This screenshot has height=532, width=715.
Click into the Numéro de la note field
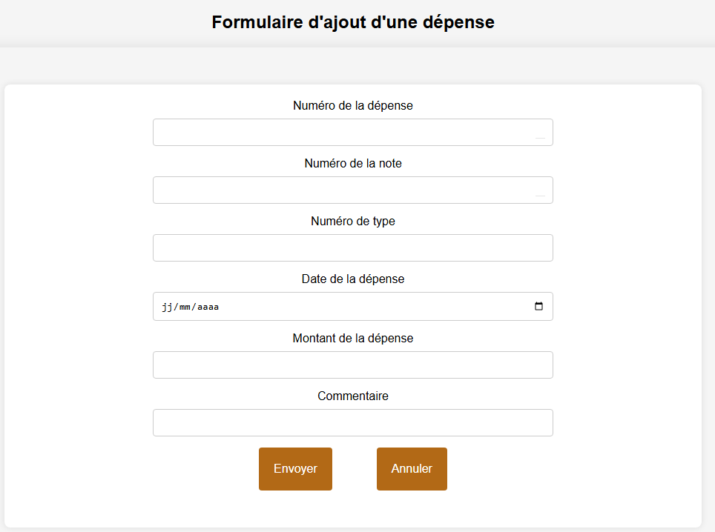[341, 190]
